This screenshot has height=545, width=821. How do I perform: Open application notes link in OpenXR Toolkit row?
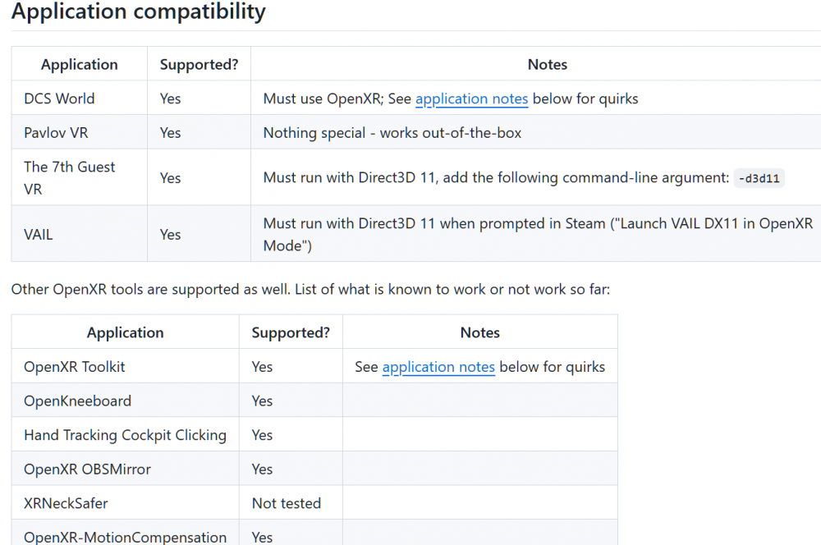pos(438,367)
